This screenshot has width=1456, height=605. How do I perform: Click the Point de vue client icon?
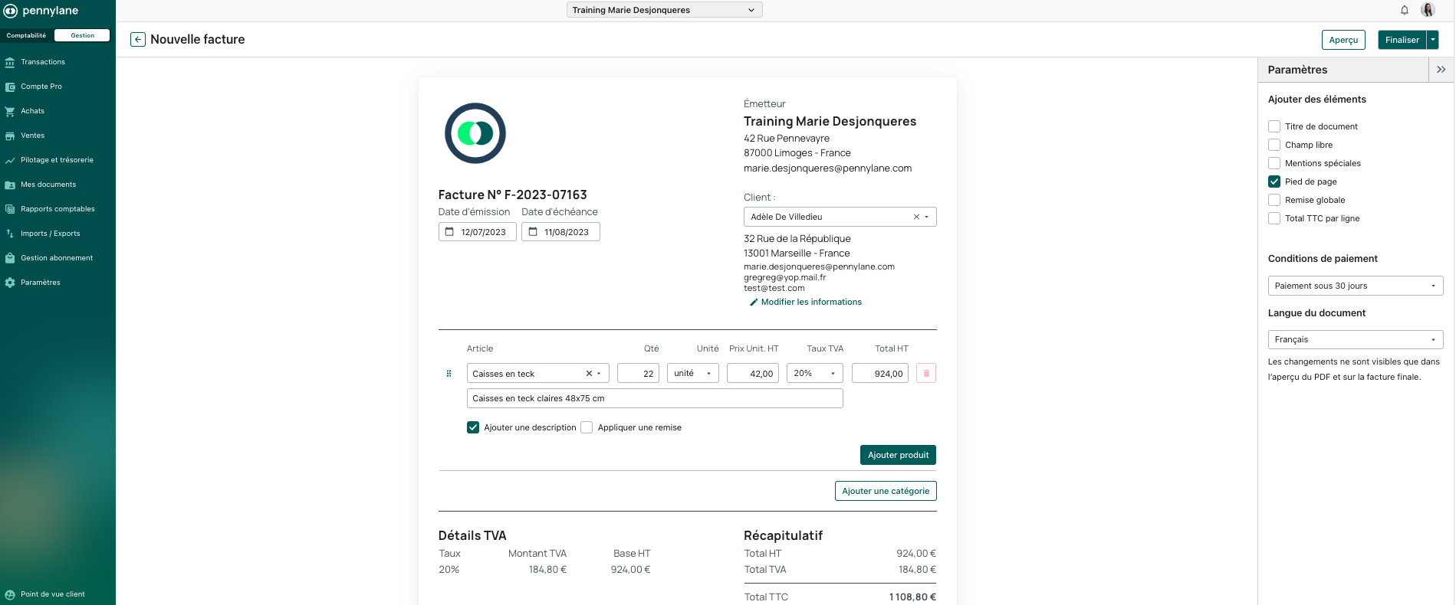(10, 594)
